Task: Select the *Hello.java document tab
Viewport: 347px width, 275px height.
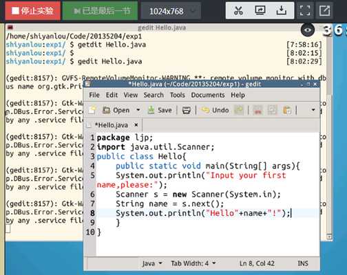Action: click(x=113, y=125)
